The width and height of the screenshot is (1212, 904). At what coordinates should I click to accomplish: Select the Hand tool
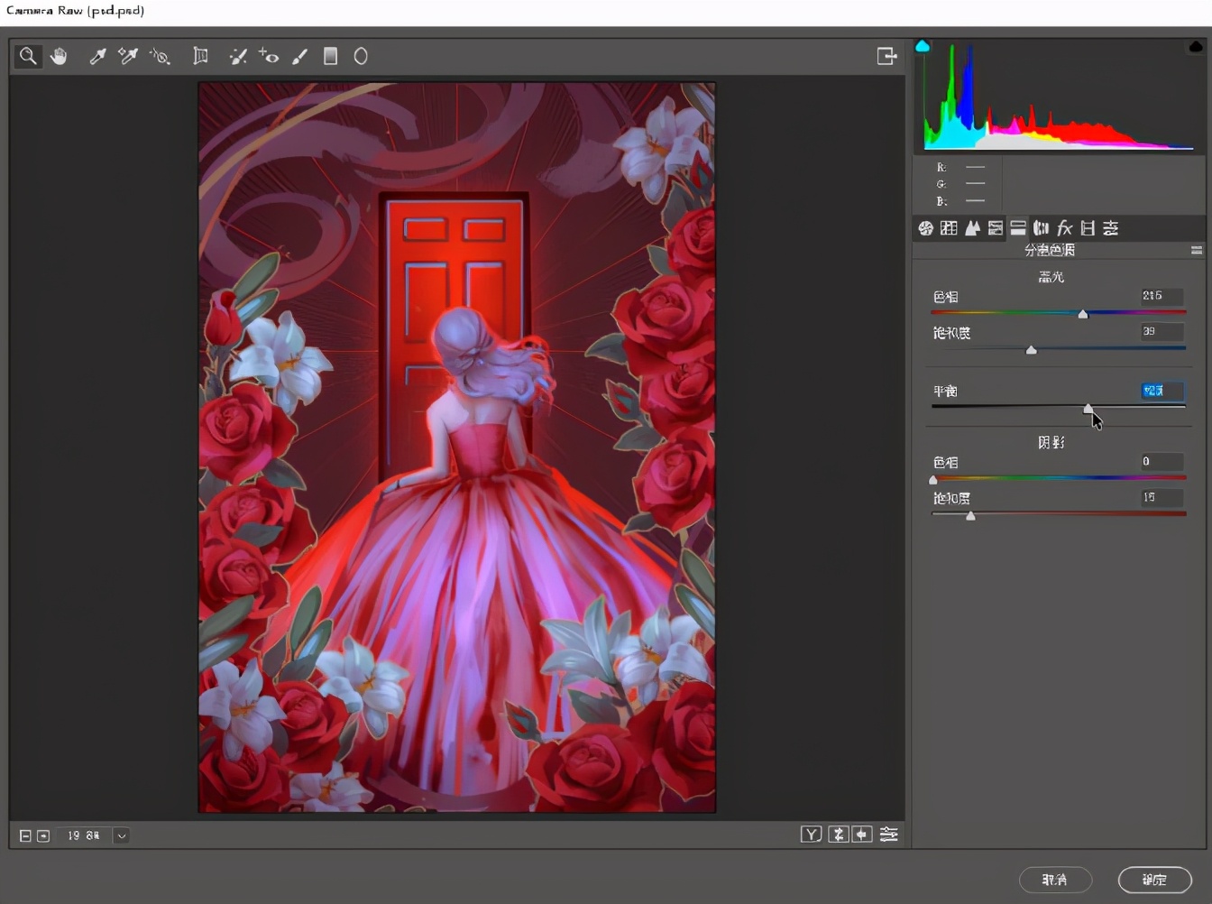coord(59,57)
